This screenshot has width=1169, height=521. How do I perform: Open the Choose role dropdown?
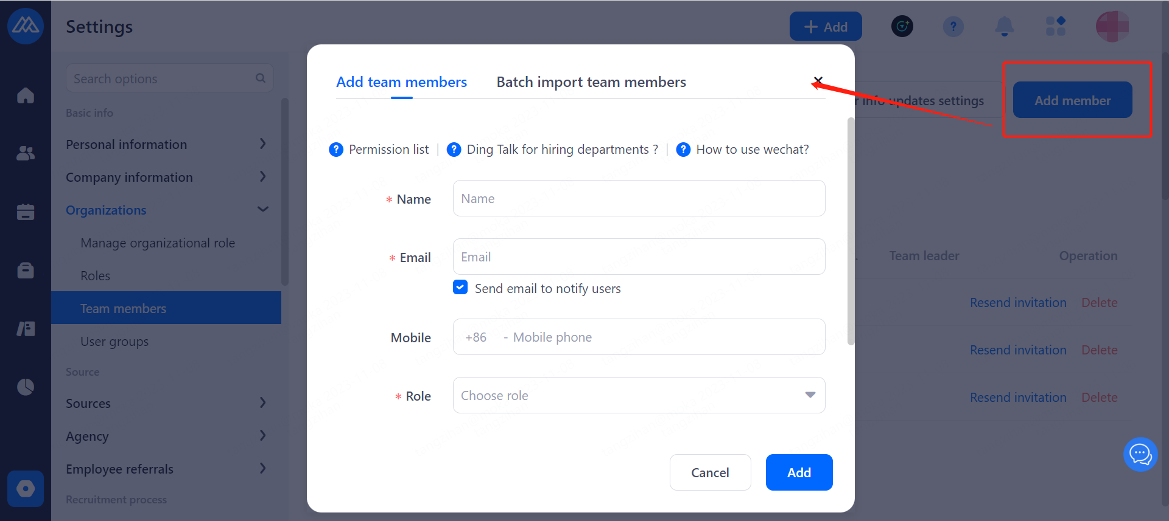[x=639, y=396]
